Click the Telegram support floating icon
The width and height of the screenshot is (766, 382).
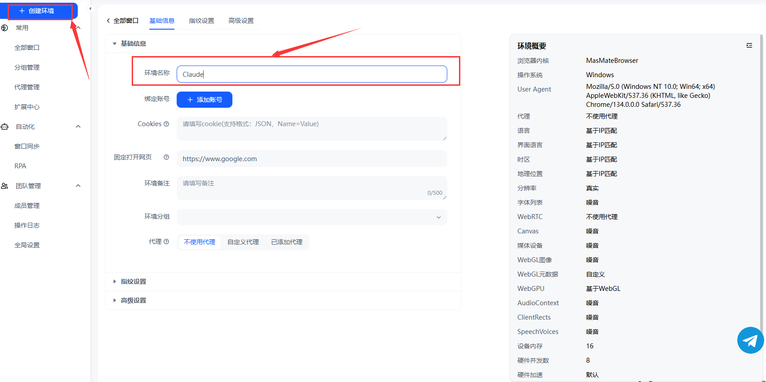[750, 340]
